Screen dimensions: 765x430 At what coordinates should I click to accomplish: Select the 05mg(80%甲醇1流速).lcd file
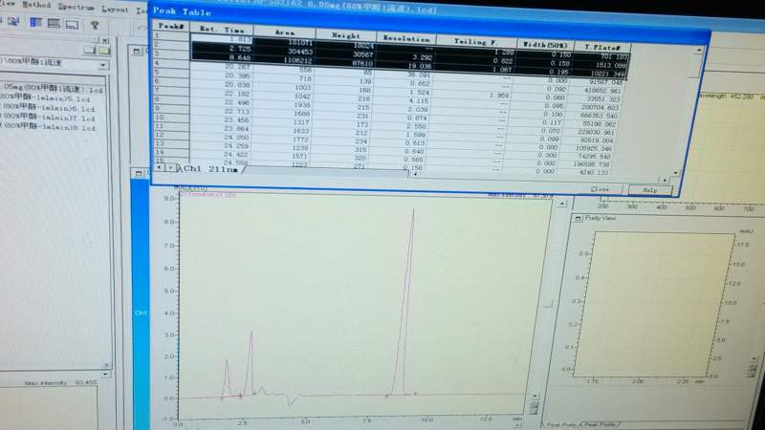point(52,89)
